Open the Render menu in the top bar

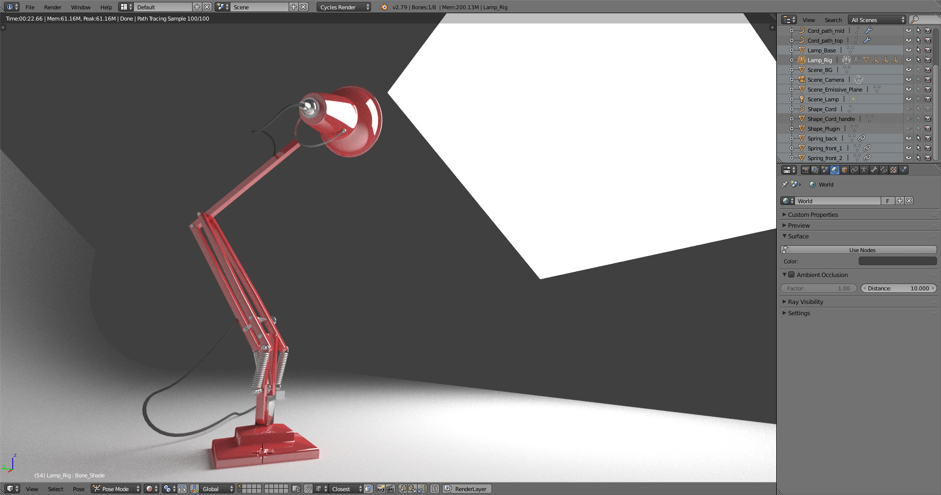(52, 7)
